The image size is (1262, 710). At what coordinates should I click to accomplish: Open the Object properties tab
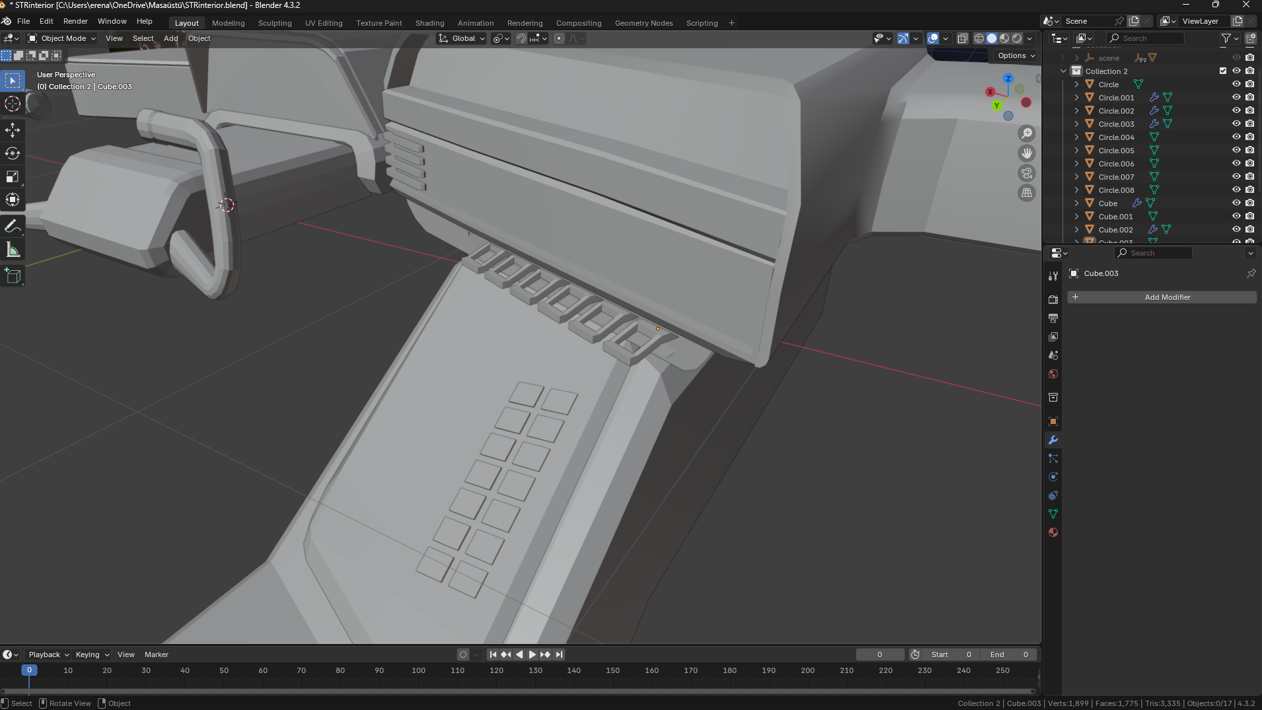pos(1053,421)
